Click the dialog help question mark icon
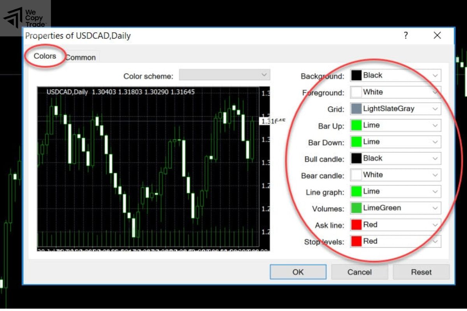This screenshot has width=467, height=311. click(x=406, y=35)
